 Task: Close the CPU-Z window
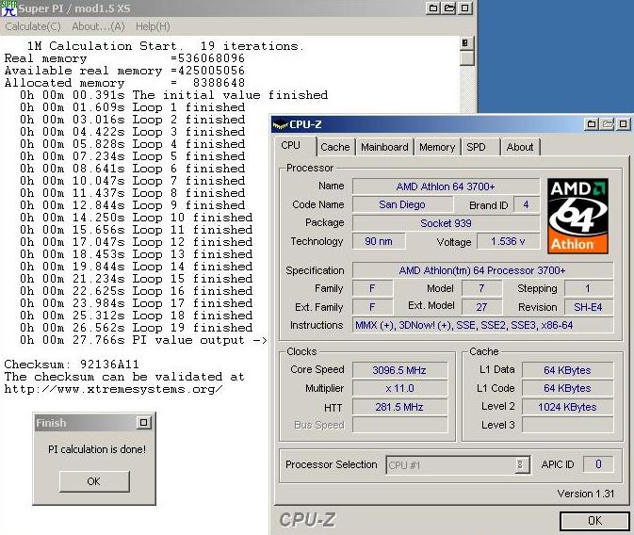[624, 123]
